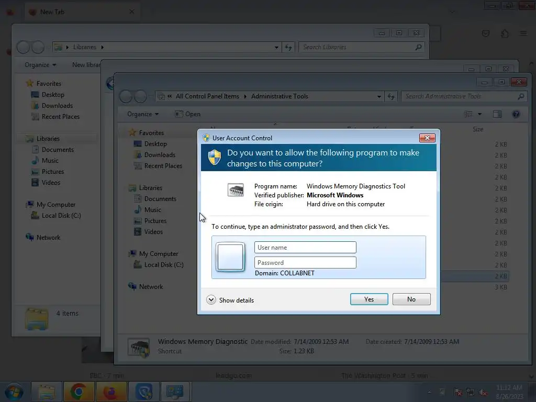
Task: Click the Windows Start orb
Action: tap(14, 392)
